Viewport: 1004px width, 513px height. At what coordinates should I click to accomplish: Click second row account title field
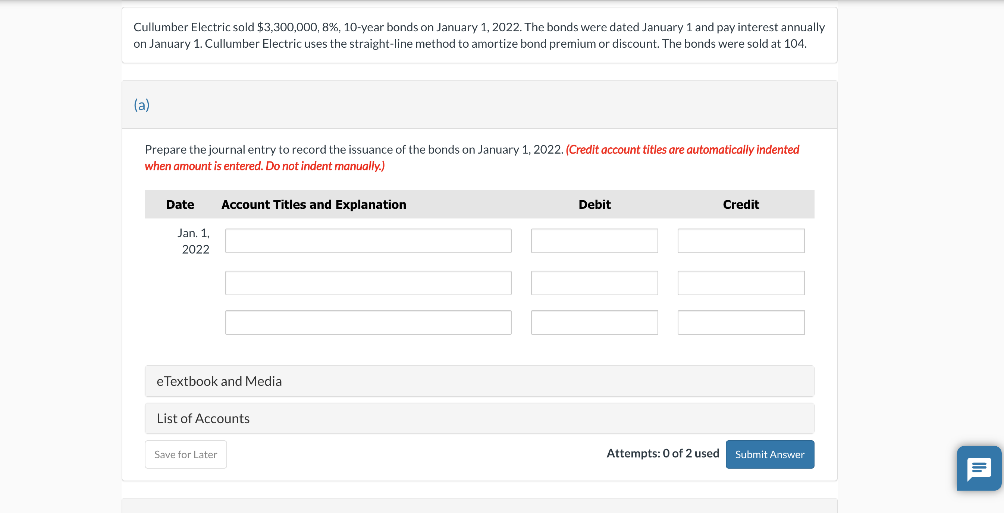coord(368,283)
